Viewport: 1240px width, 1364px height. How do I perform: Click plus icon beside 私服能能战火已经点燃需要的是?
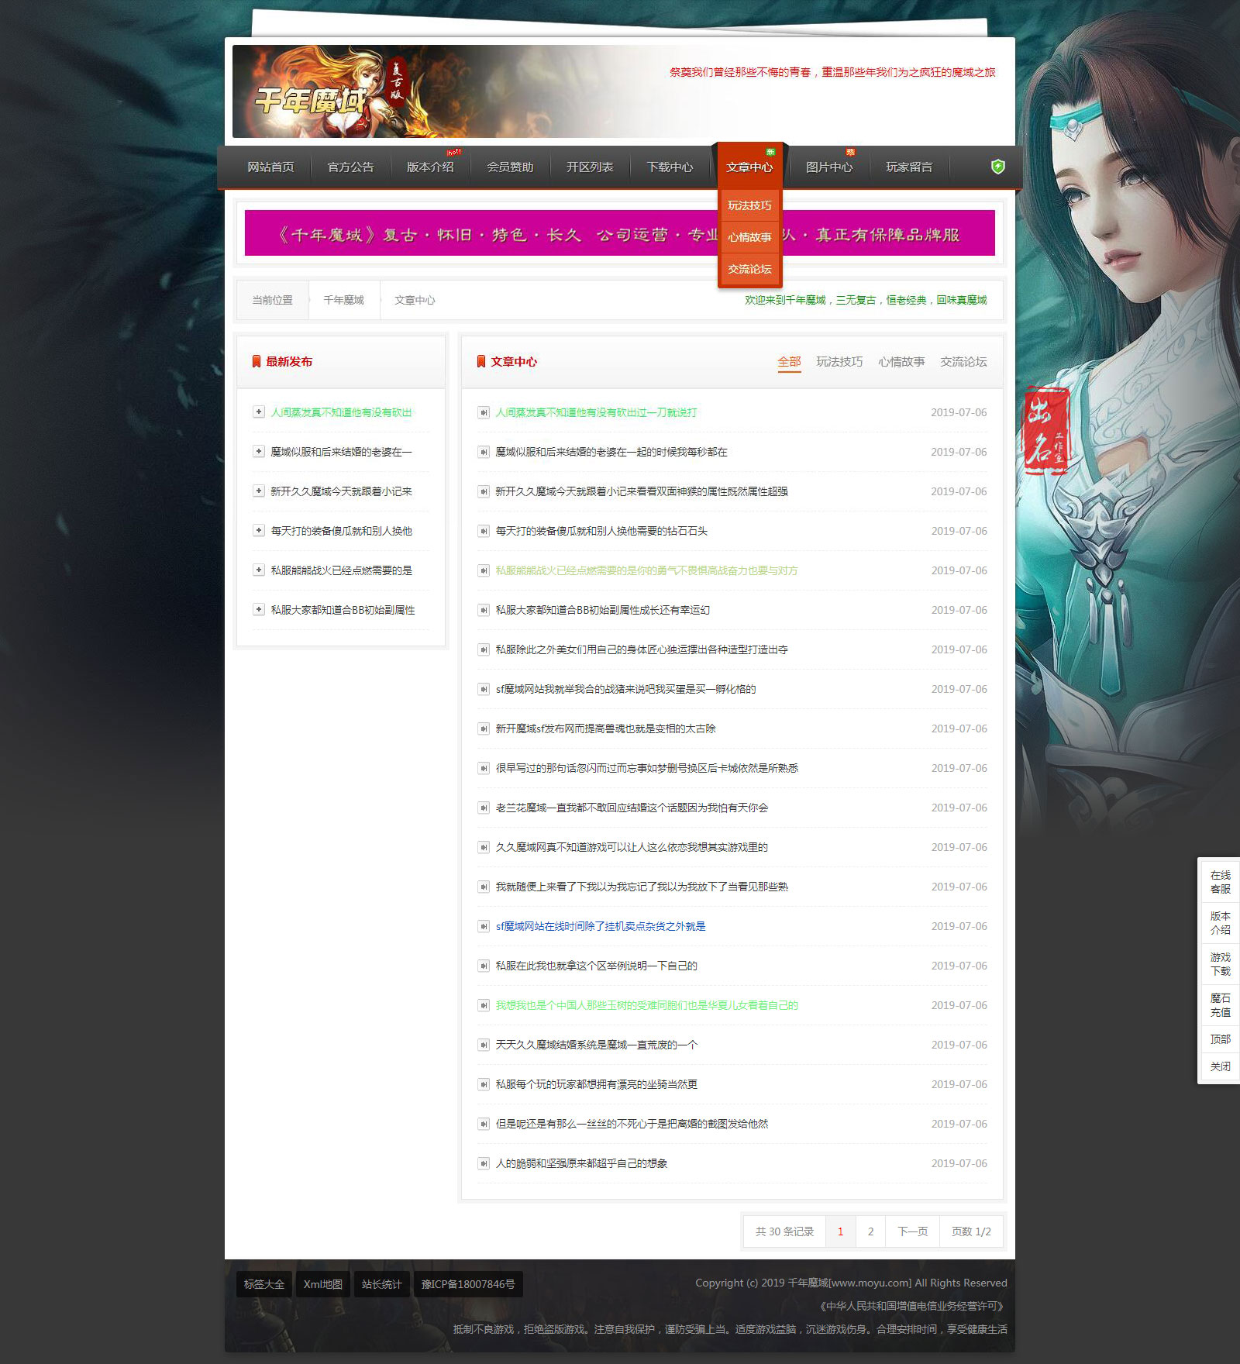tap(259, 570)
